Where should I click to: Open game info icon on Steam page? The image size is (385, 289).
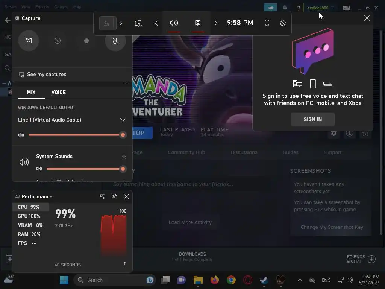[350, 133]
